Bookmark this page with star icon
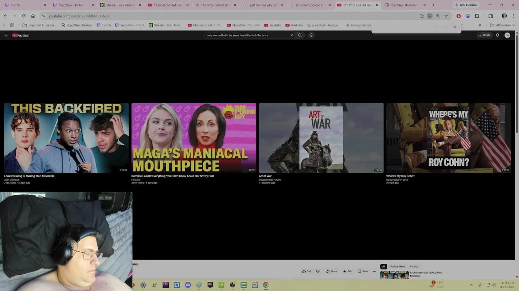The height and width of the screenshot is (291, 519). [446, 16]
